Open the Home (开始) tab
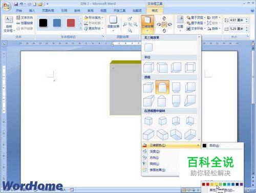Viewport: 256px width, 193px height. coord(19,11)
